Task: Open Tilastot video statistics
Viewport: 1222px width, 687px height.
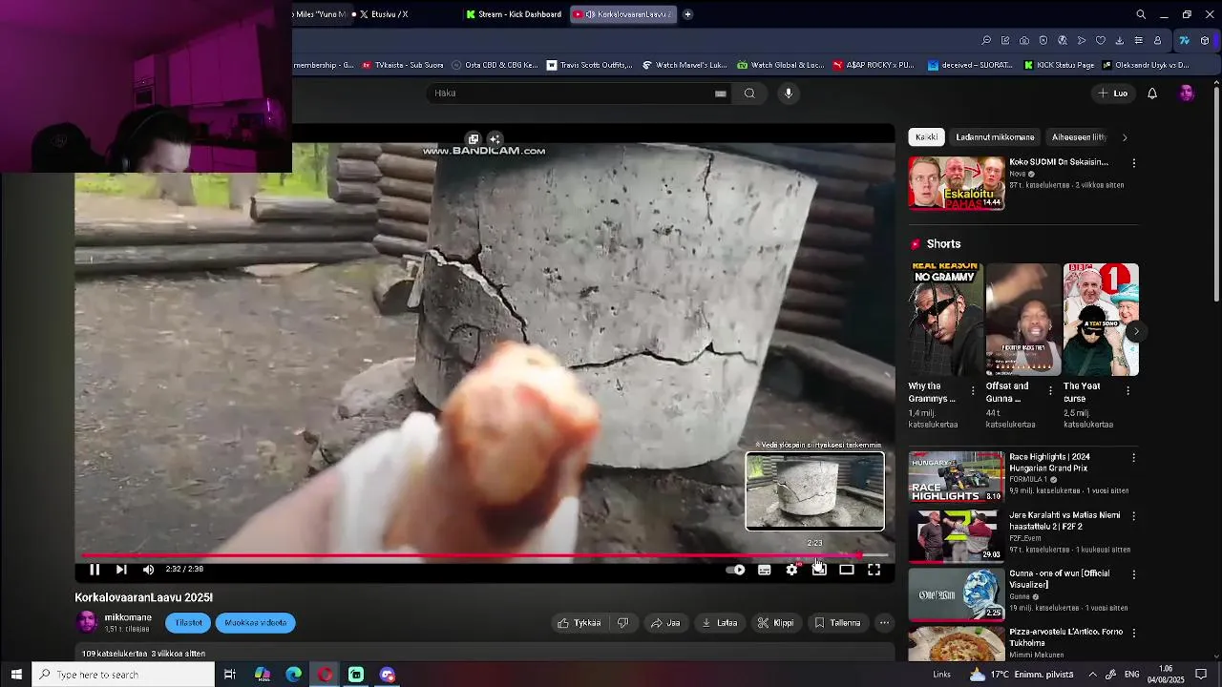Action: (188, 623)
